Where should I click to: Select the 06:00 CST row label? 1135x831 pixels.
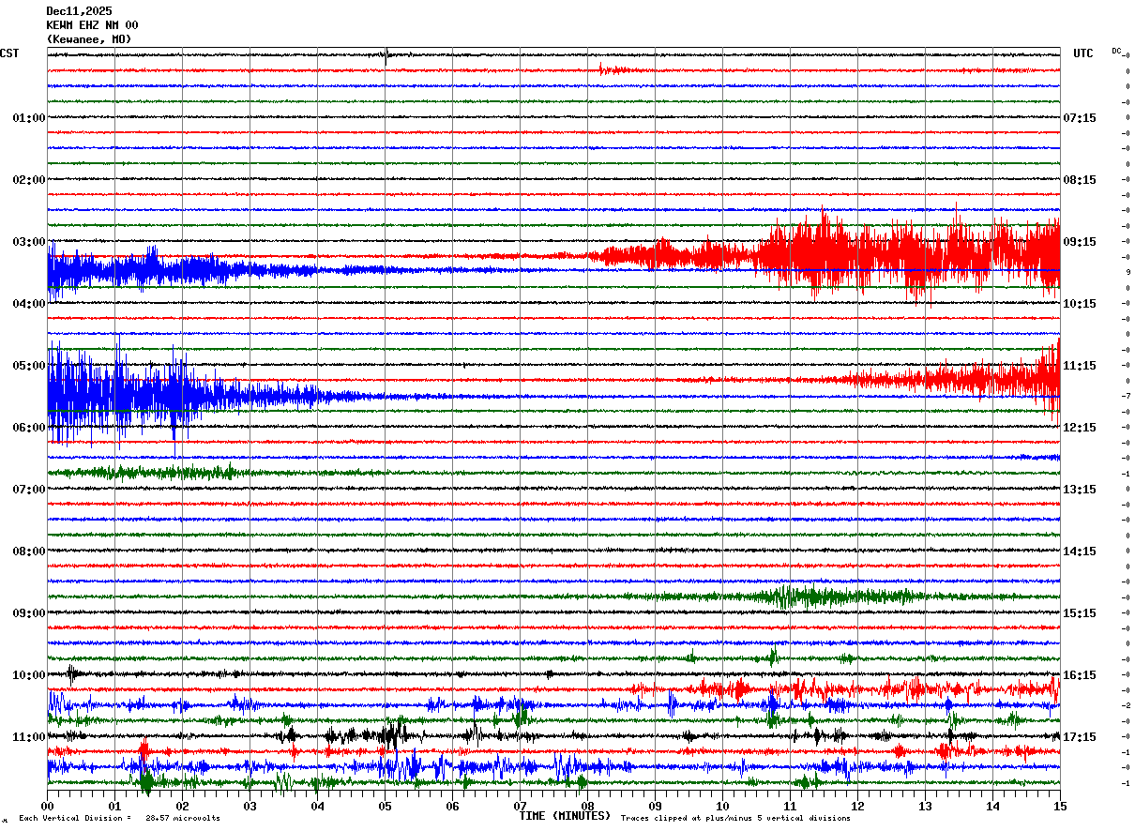tap(28, 428)
